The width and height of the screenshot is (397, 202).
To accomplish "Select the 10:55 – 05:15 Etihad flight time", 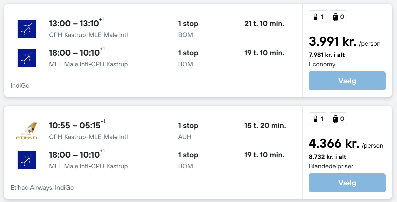I will tap(75, 126).
